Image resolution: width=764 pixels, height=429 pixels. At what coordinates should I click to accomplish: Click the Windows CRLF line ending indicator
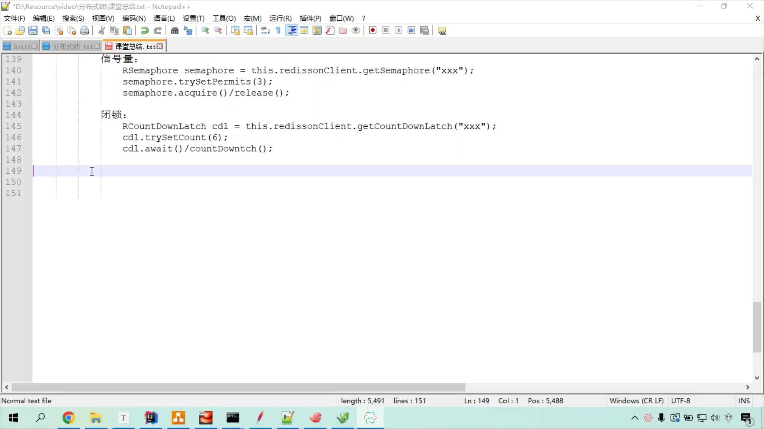coord(636,401)
